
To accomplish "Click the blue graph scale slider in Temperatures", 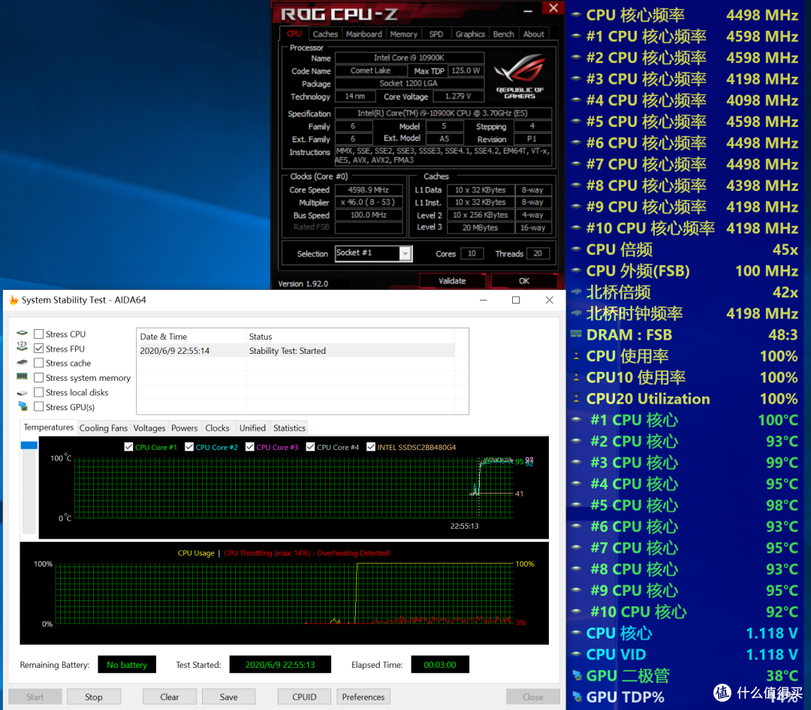I will click(29, 445).
